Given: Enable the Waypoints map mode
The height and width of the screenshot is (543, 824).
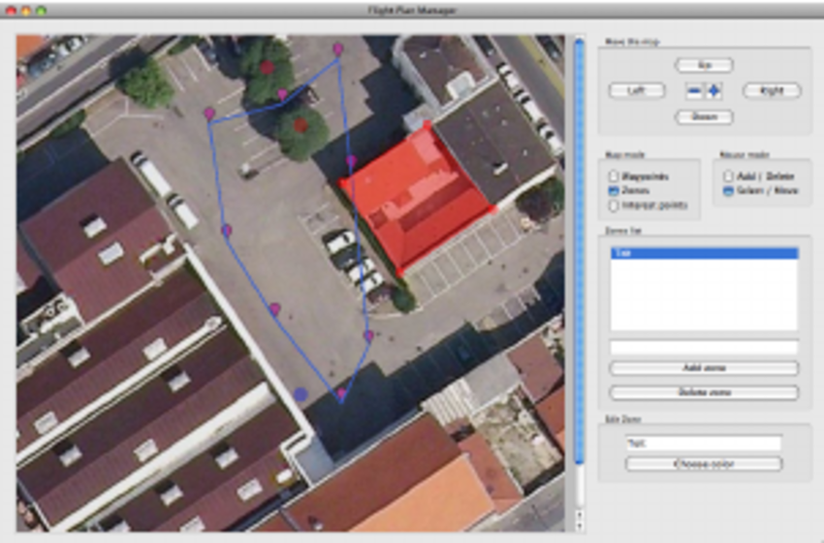Looking at the screenshot, I should [x=614, y=176].
